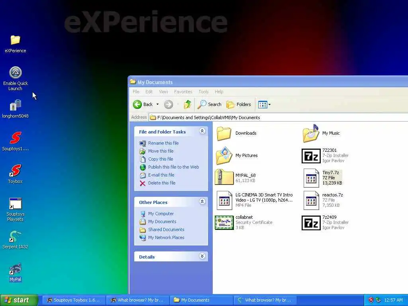Open the View menu
Viewport: 408px width, 306px height.
163,92
